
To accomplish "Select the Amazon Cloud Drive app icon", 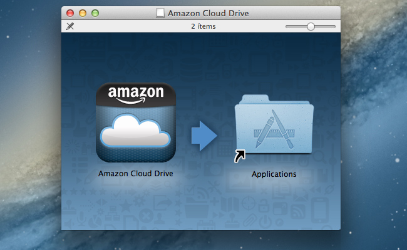I will coord(136,123).
